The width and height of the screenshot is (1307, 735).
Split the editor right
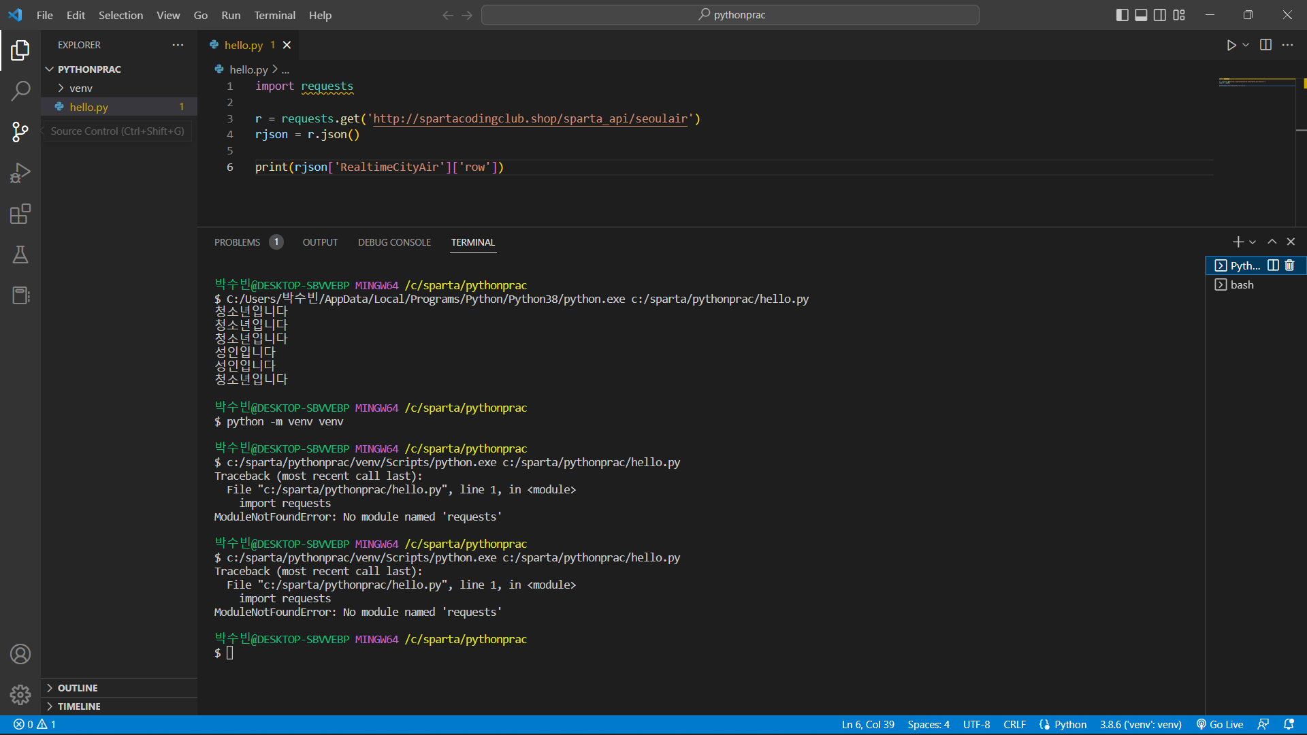[x=1265, y=45]
